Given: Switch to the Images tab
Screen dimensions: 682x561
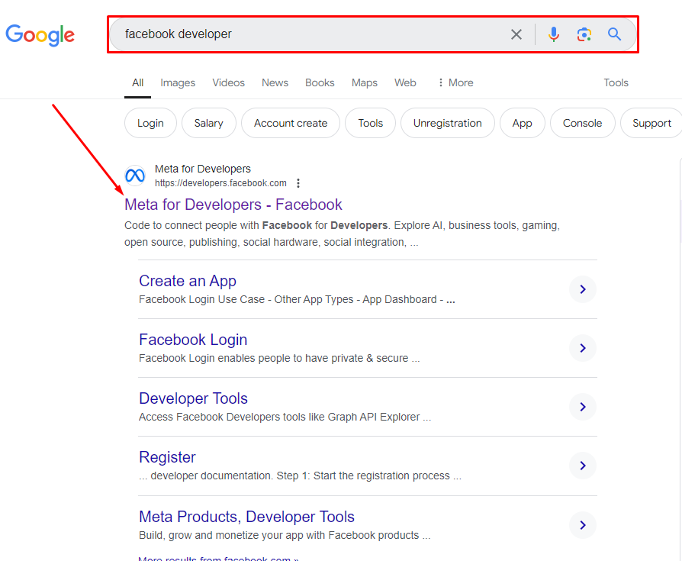Looking at the screenshot, I should (x=177, y=82).
